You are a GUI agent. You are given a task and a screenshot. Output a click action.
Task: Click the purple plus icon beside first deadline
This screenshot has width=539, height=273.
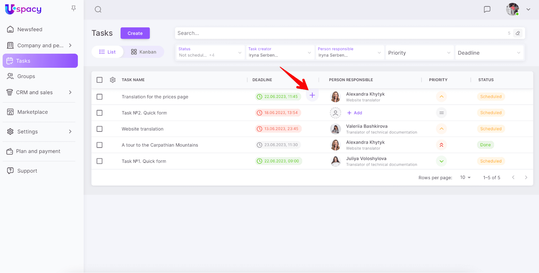312,95
